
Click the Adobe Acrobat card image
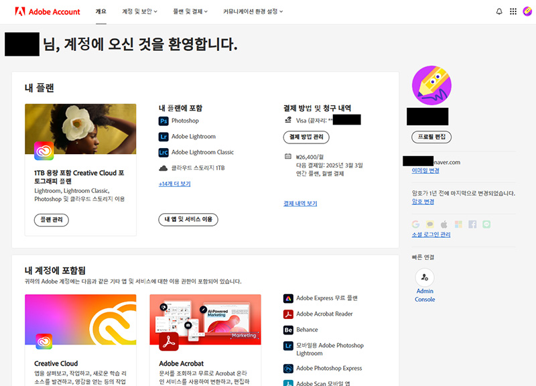(206, 320)
